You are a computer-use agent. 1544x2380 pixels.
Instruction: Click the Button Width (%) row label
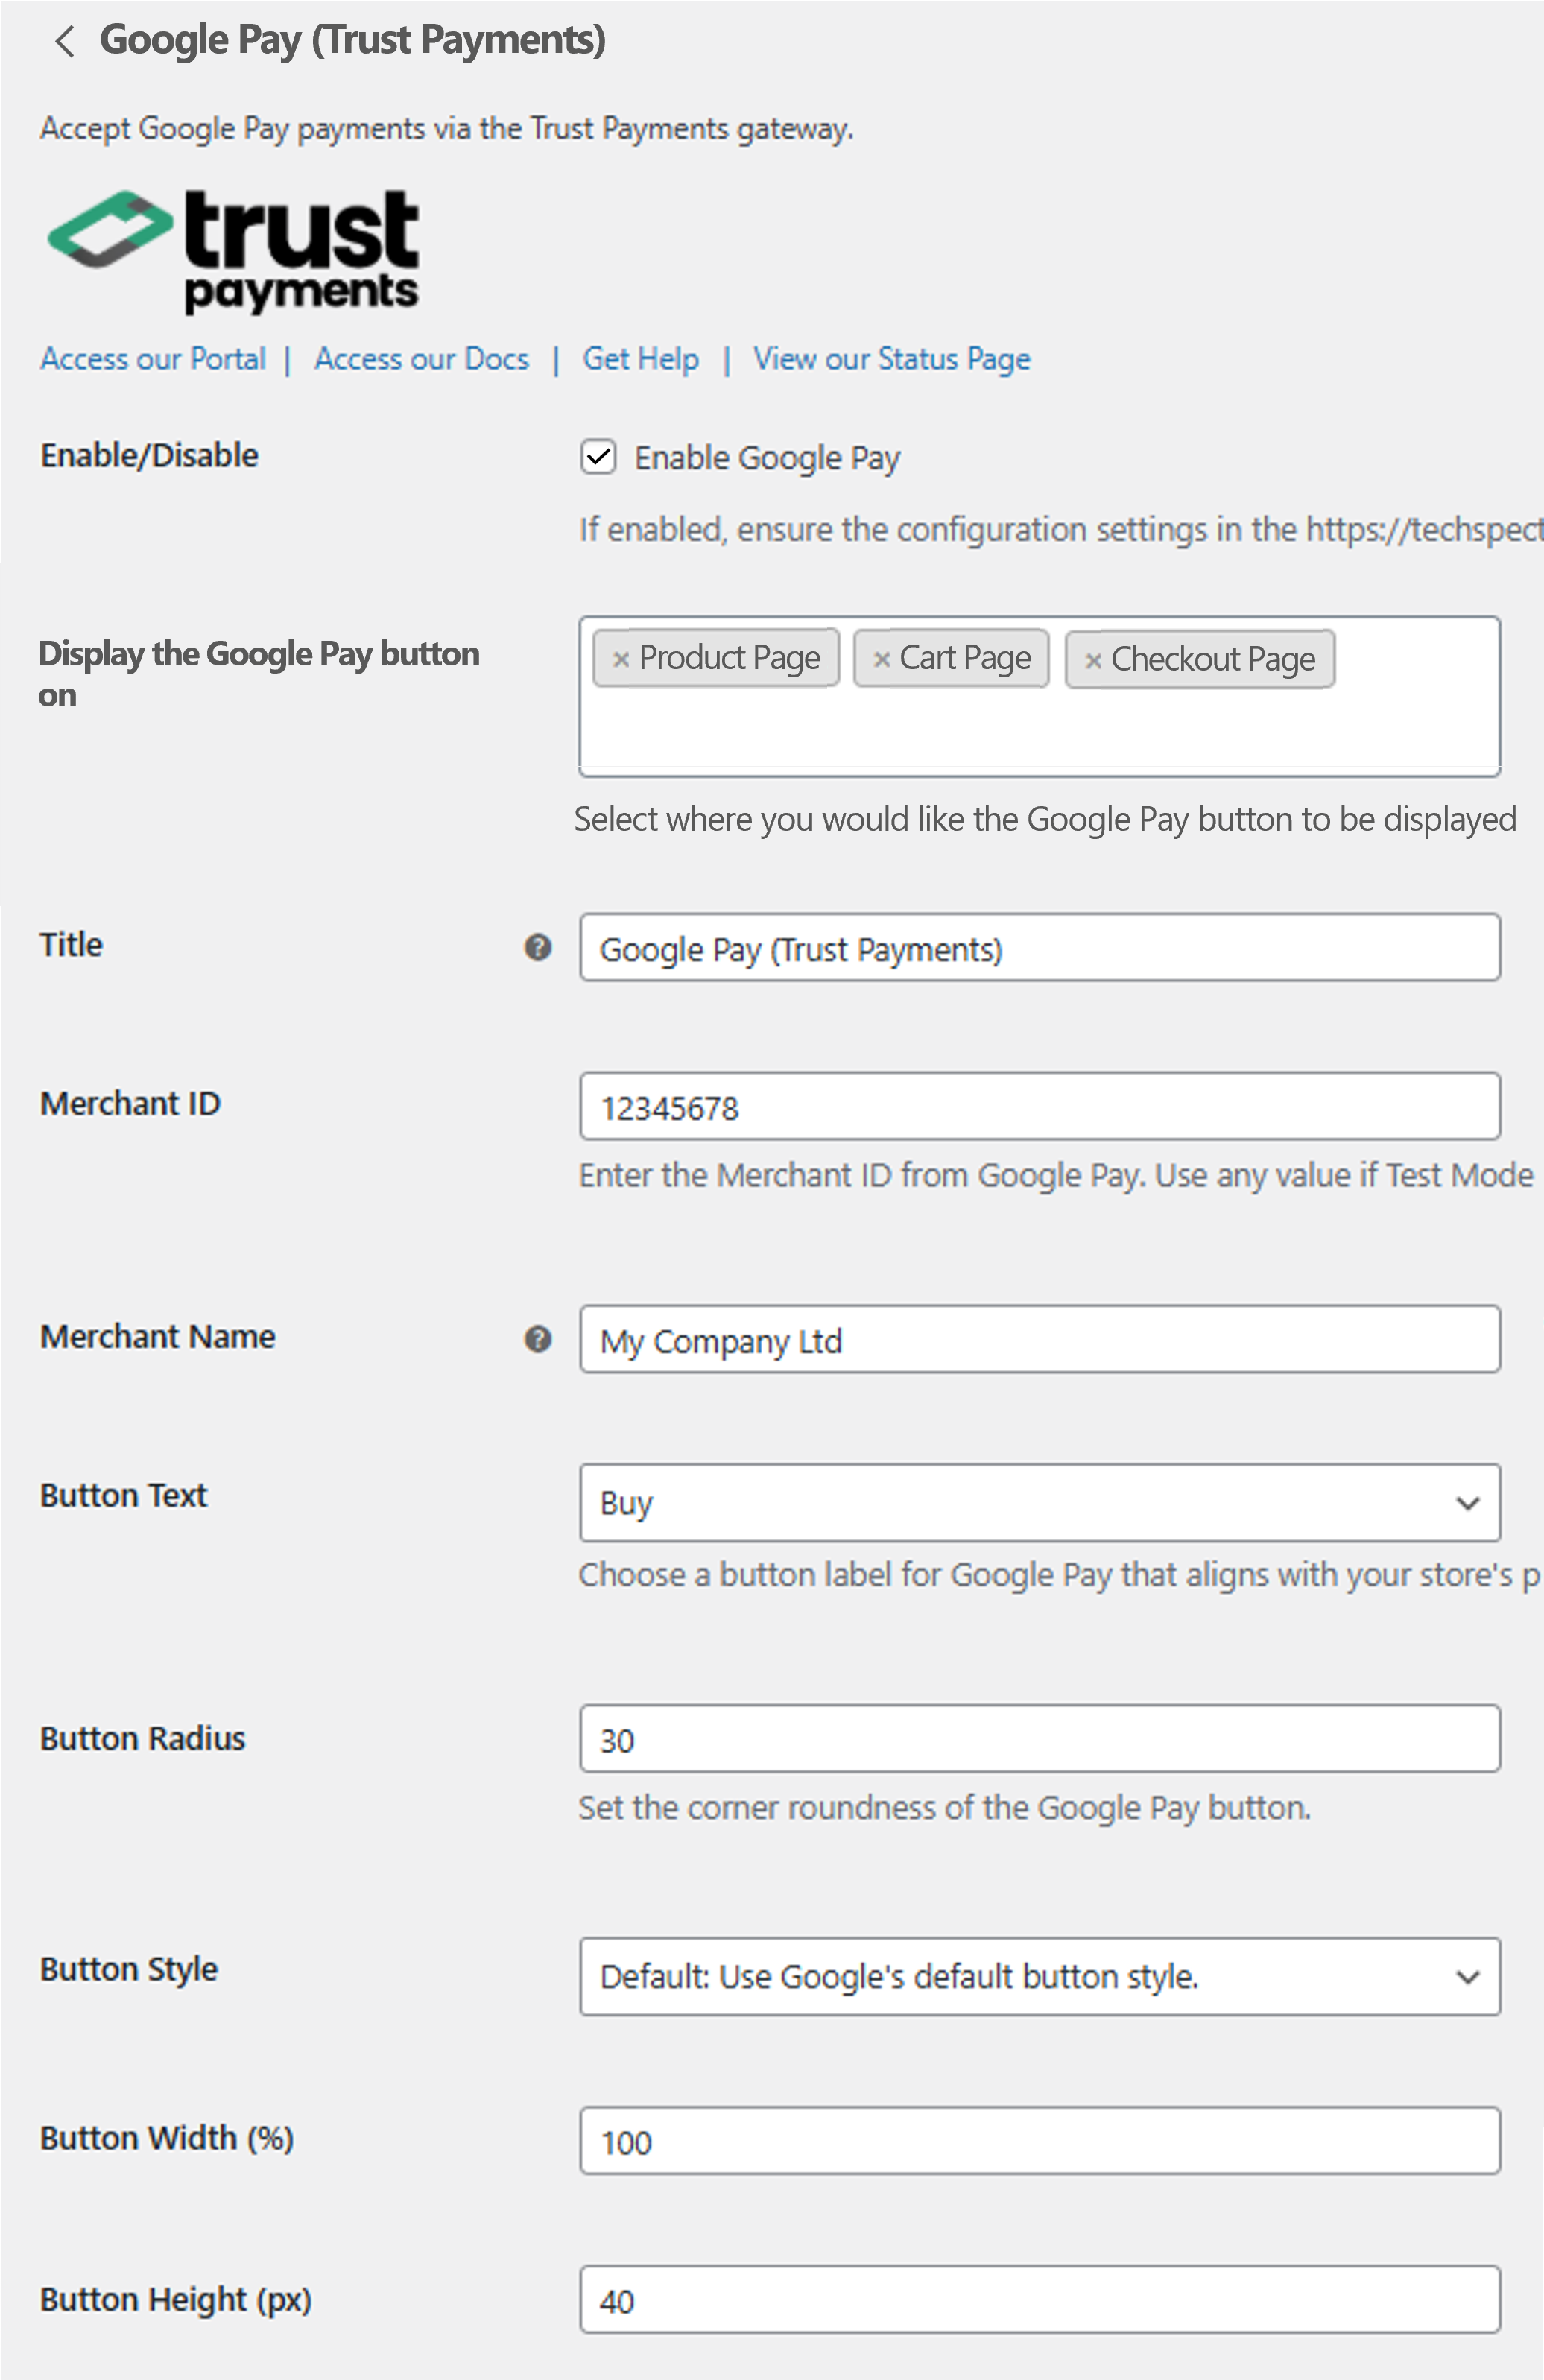pos(167,2138)
